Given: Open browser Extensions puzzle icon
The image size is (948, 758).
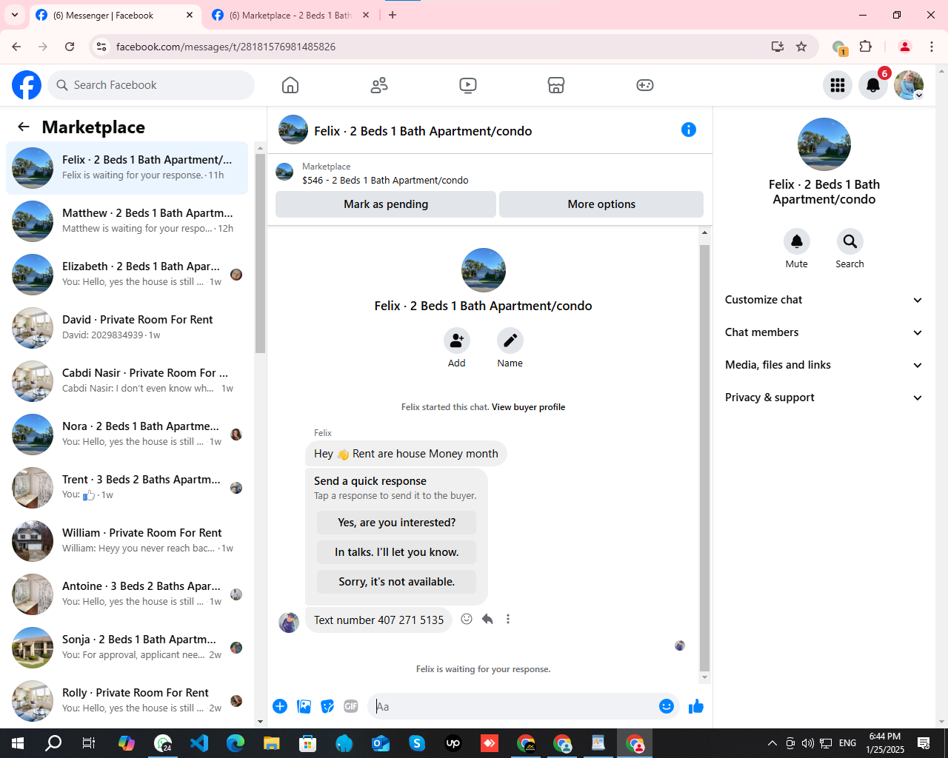Looking at the screenshot, I should point(865,47).
